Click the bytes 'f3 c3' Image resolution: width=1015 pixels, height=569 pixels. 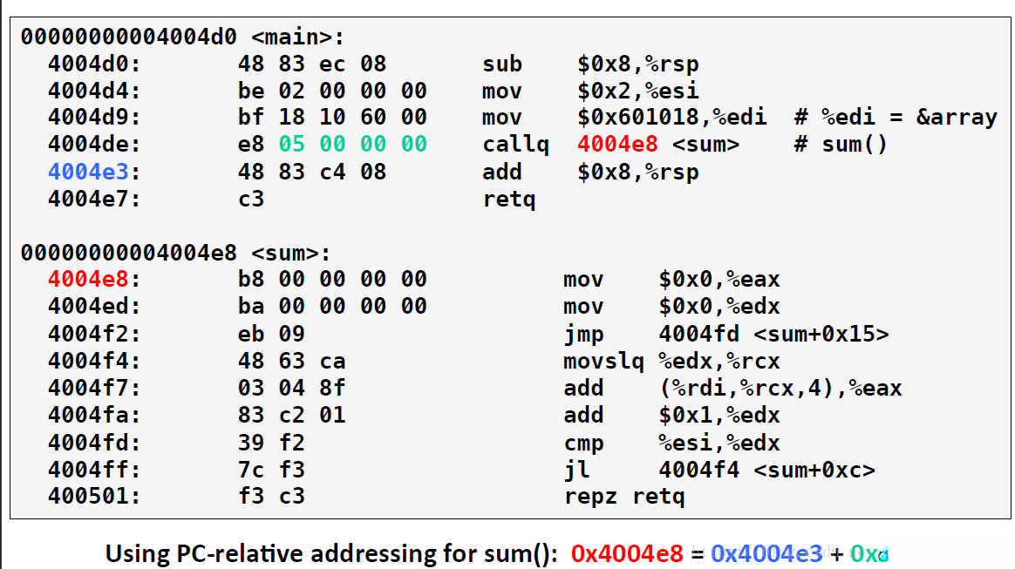[271, 497]
